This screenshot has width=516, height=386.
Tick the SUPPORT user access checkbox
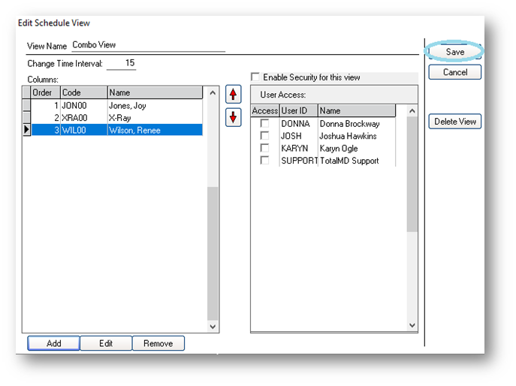(264, 160)
